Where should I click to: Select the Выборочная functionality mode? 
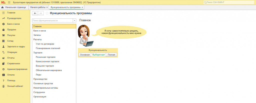[98, 55]
